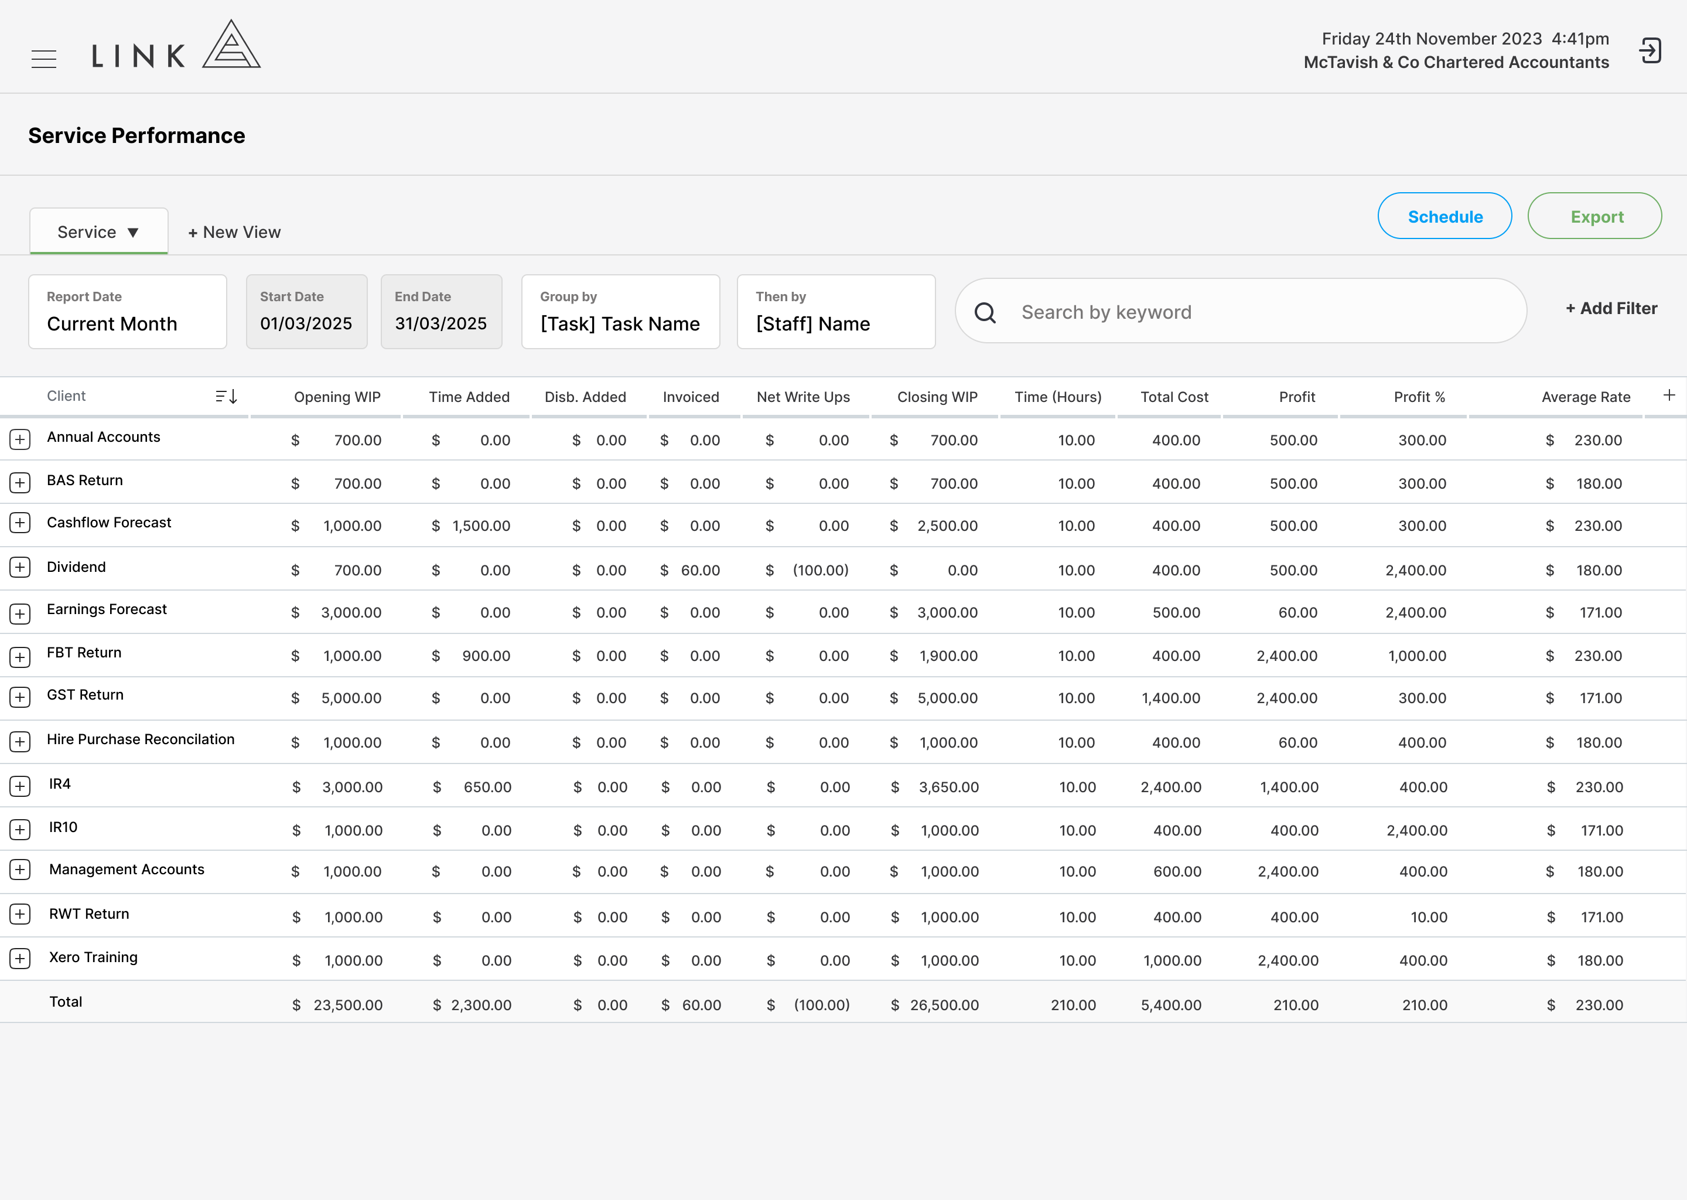The height and width of the screenshot is (1200, 1687).
Task: Focus the Search by keyword field
Action: [x=1241, y=311]
